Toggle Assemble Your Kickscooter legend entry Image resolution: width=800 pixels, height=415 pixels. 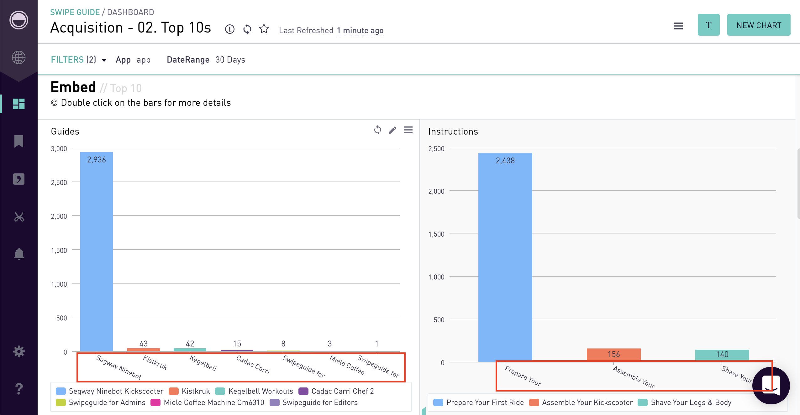click(x=581, y=402)
